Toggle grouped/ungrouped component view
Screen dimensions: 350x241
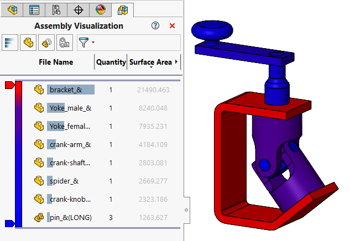tap(46, 43)
